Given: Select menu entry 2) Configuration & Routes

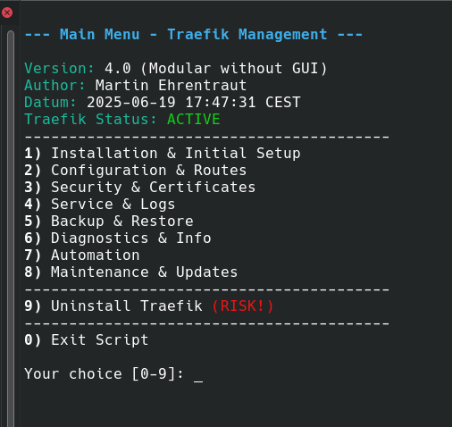Looking at the screenshot, I should click(x=136, y=171).
